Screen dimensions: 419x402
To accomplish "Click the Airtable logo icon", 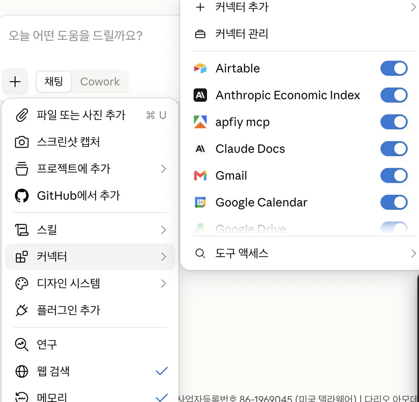I will (200, 68).
